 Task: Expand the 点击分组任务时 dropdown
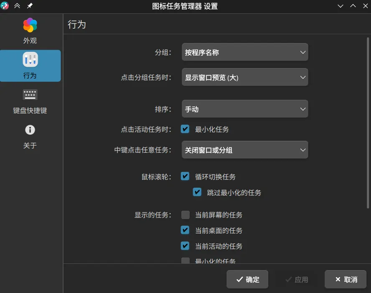point(245,77)
